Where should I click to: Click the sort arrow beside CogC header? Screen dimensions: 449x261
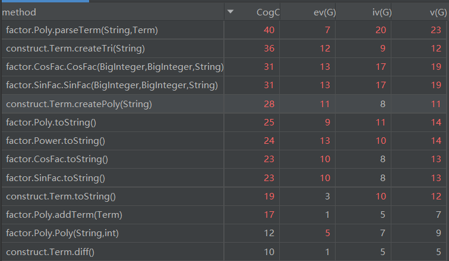(230, 12)
